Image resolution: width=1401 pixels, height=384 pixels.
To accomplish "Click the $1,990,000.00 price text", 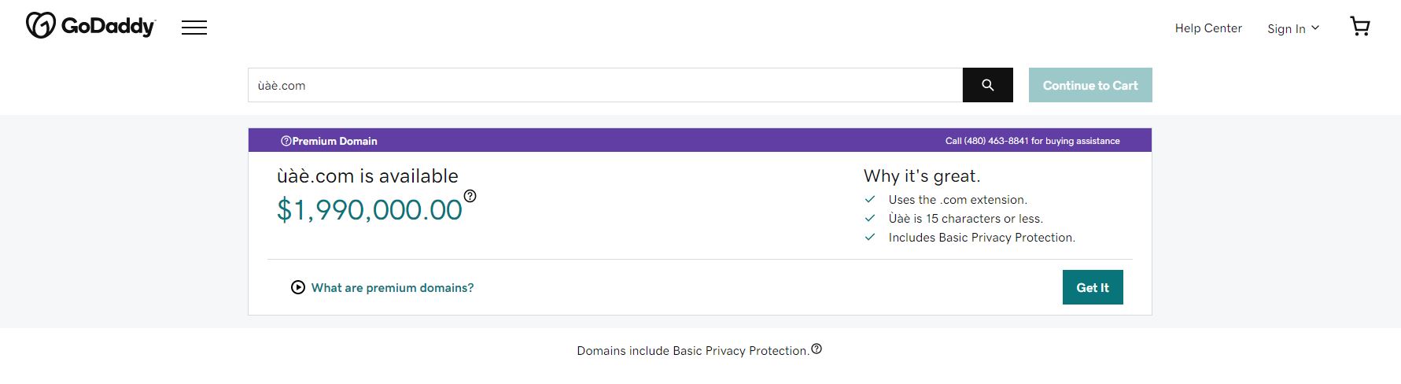I will pos(369,210).
